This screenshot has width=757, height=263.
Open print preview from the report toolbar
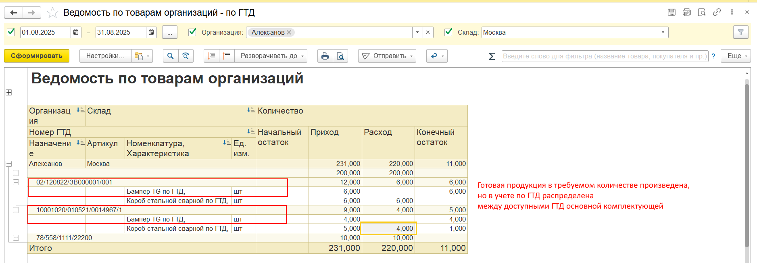340,56
